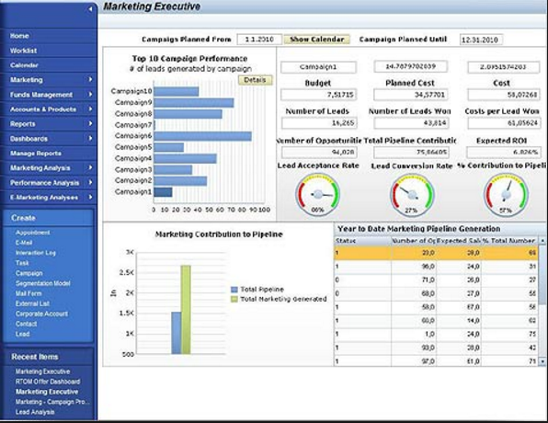
Task: Expand the Marketing submenu arrow
Action: 90,80
